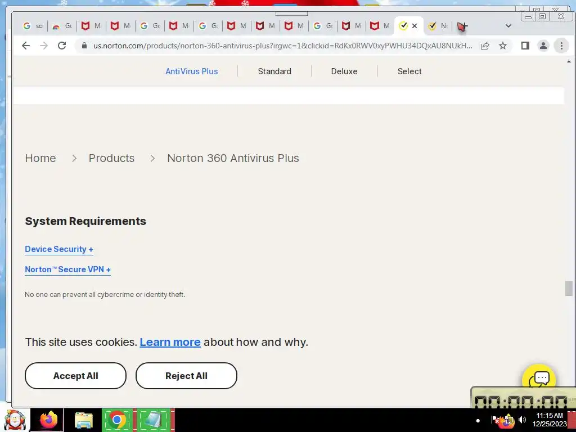Minimize the Chrome window

click(528, 17)
